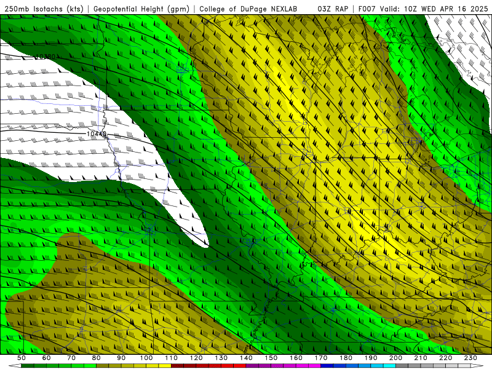The height and width of the screenshot is (369, 492).
Task: Click the 160 knot legend value
Action: point(296,358)
